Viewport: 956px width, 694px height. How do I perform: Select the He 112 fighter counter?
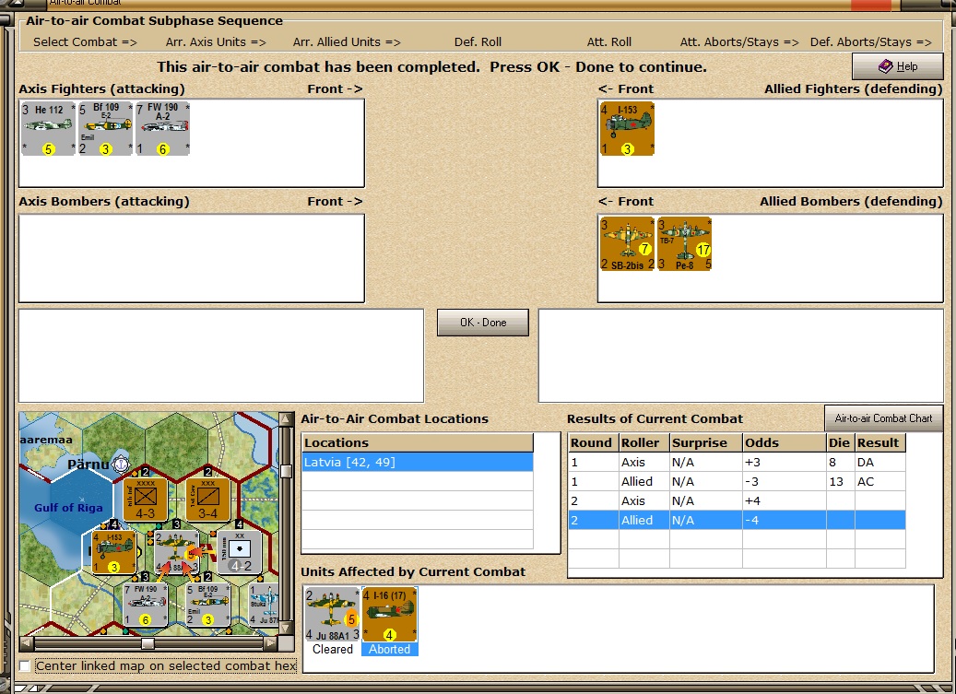tap(48, 128)
